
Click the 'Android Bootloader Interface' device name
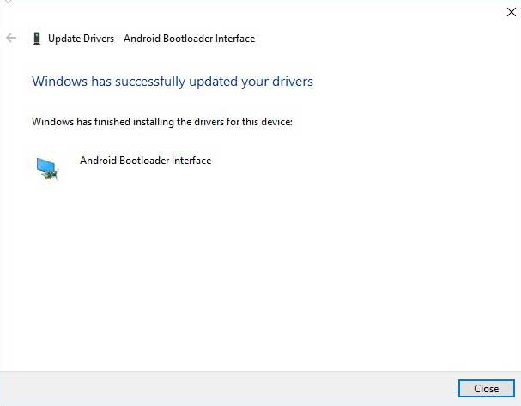(x=146, y=161)
